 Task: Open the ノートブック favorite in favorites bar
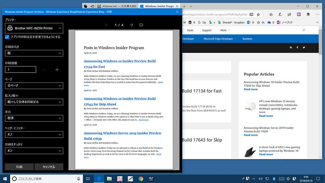[x=285, y=23]
